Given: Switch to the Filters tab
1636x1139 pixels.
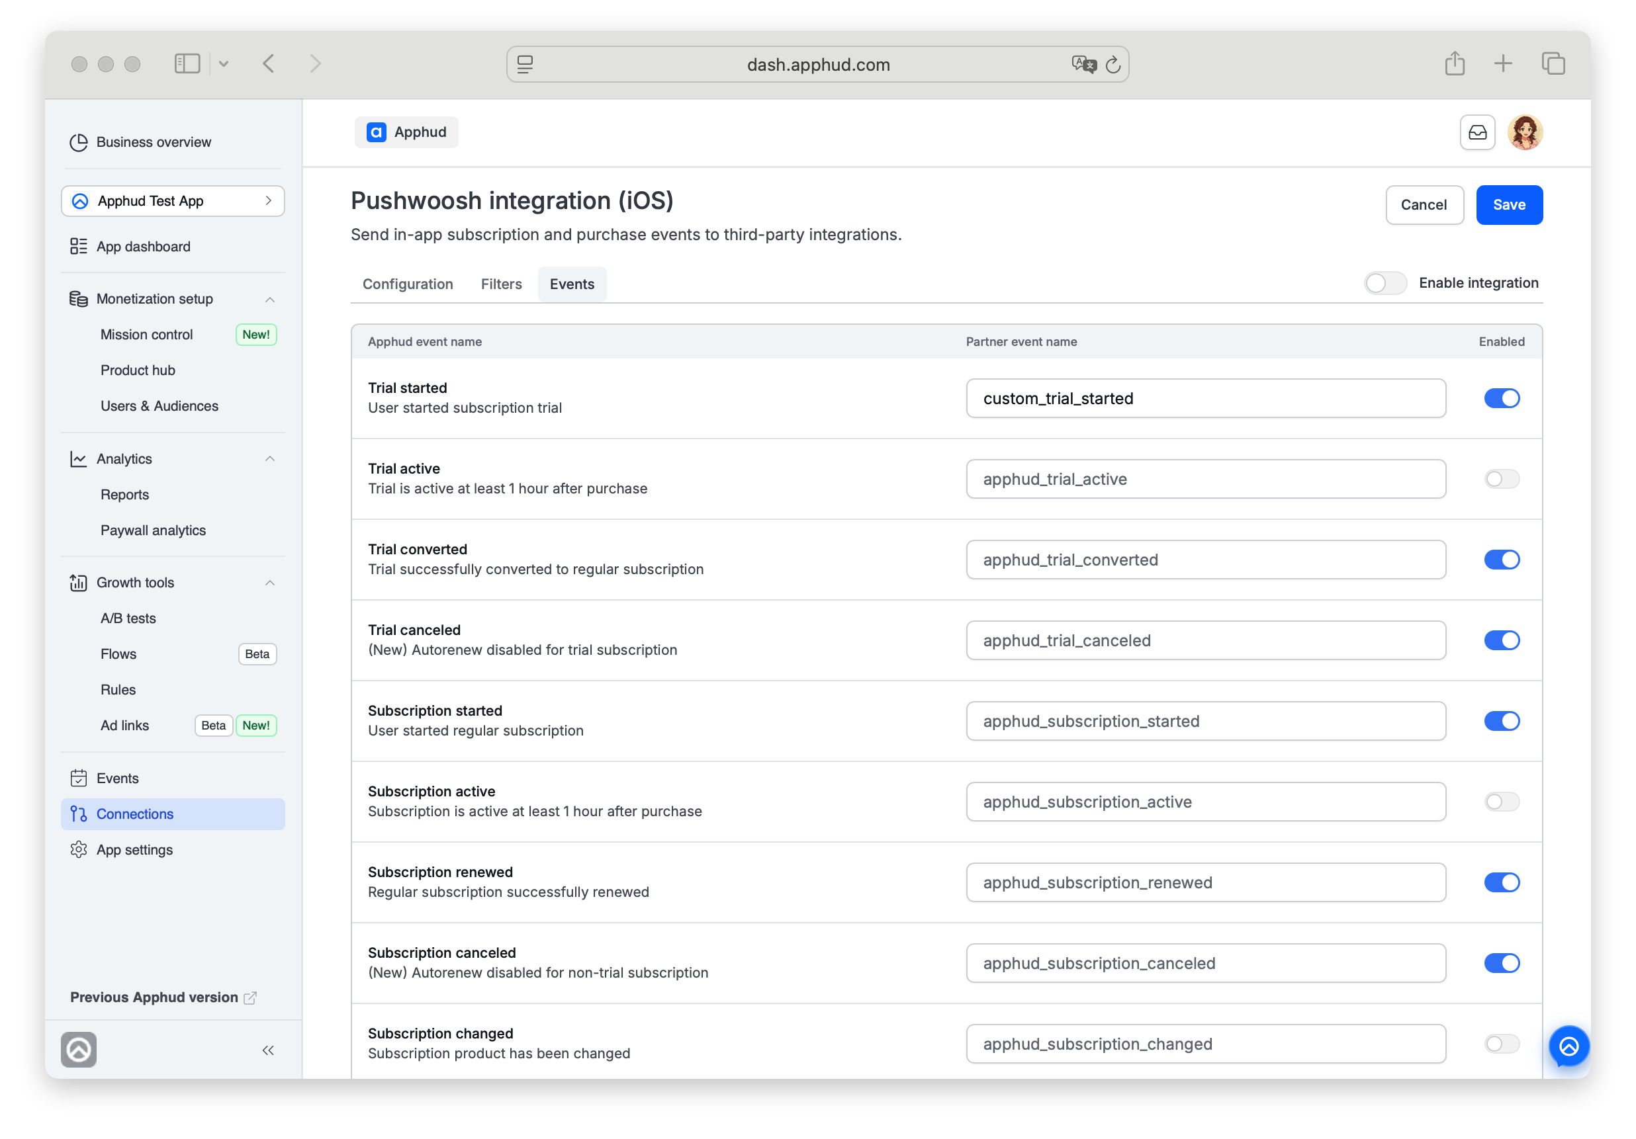Looking at the screenshot, I should point(501,284).
